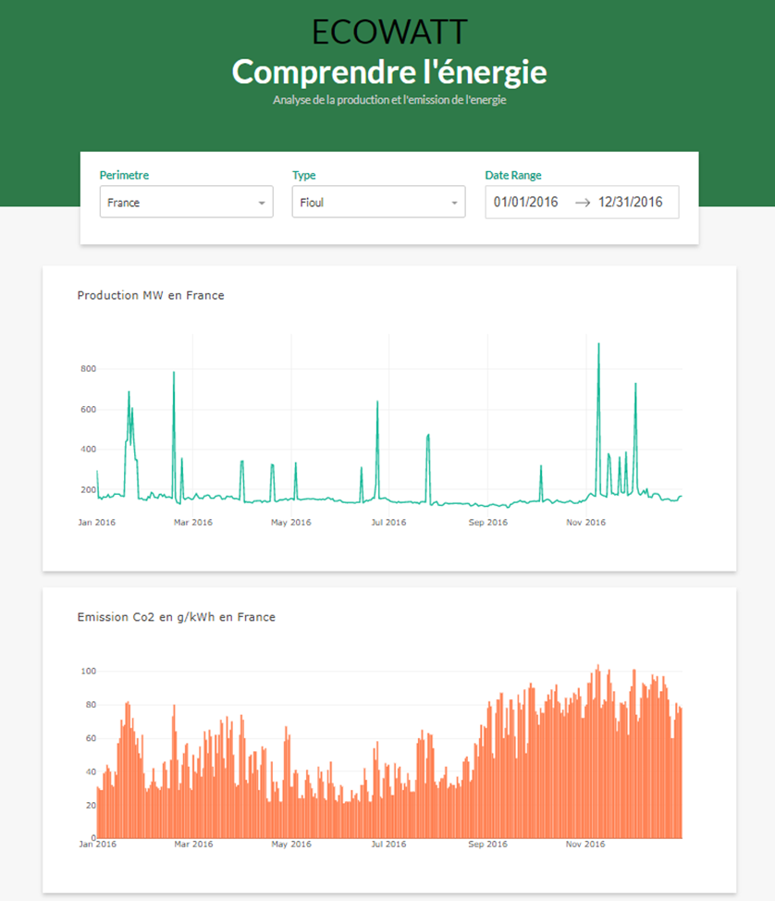Click the Date Range label

pyautogui.click(x=511, y=175)
